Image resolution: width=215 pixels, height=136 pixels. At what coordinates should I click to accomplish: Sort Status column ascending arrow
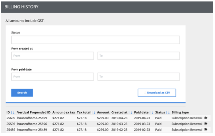point(167,113)
